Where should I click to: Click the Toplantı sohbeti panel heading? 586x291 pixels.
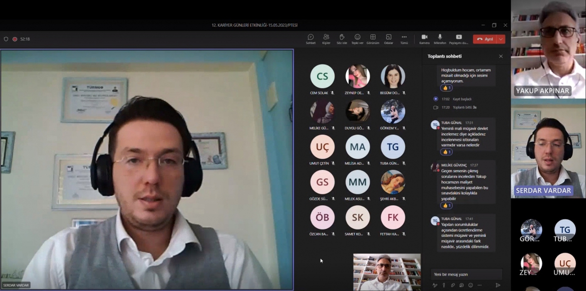tap(444, 57)
